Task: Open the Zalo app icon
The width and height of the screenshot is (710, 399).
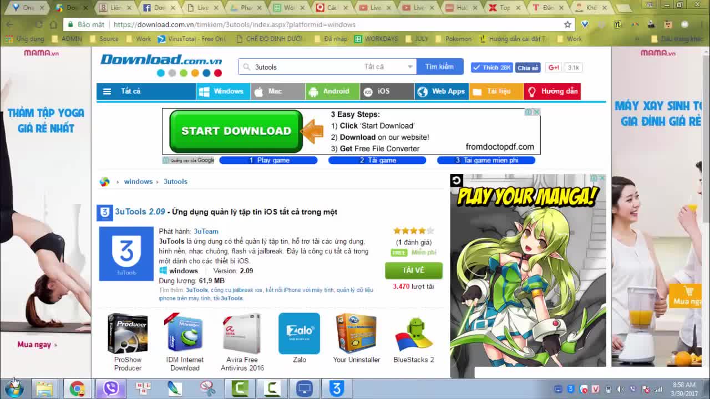Action: [x=299, y=334]
